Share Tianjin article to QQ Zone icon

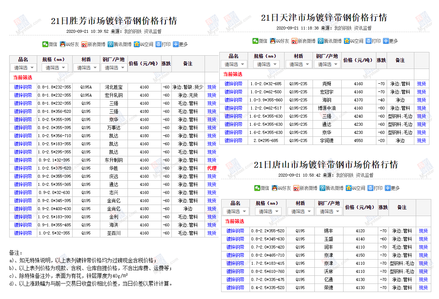click(346, 41)
